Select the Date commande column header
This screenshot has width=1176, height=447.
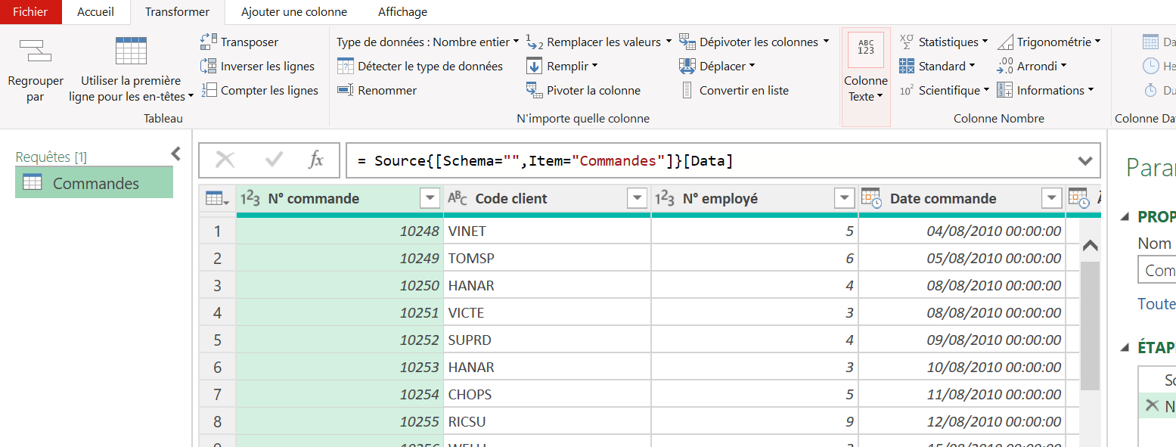pos(962,198)
